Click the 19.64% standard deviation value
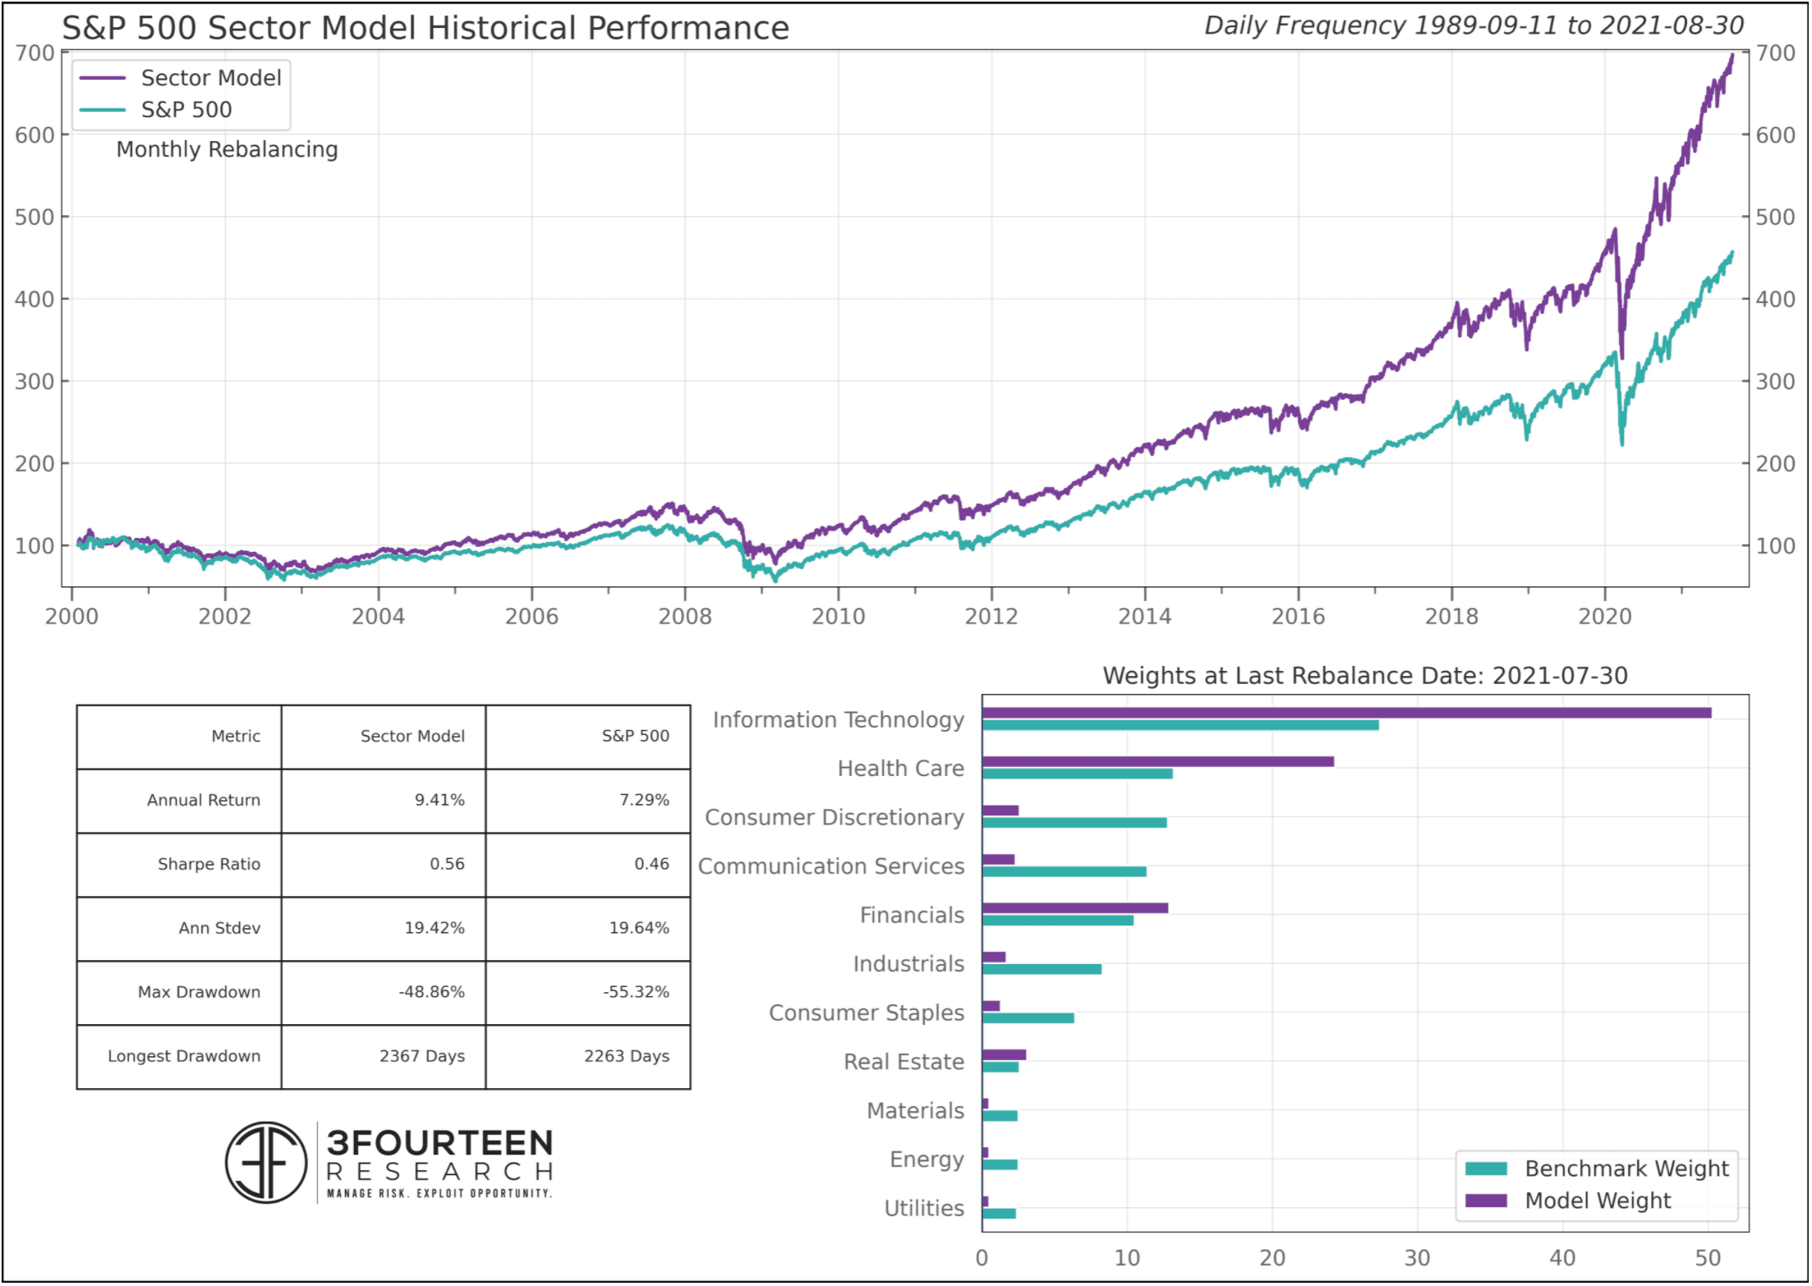Screen dimensions: 1812x1286 tap(639, 928)
